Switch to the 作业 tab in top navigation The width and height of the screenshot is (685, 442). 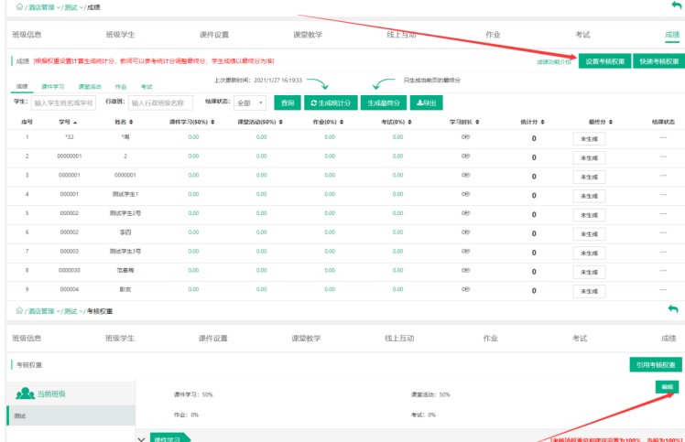tap(493, 35)
